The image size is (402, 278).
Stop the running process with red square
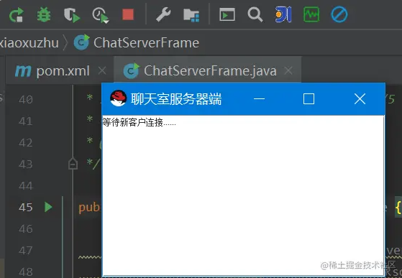click(x=128, y=14)
